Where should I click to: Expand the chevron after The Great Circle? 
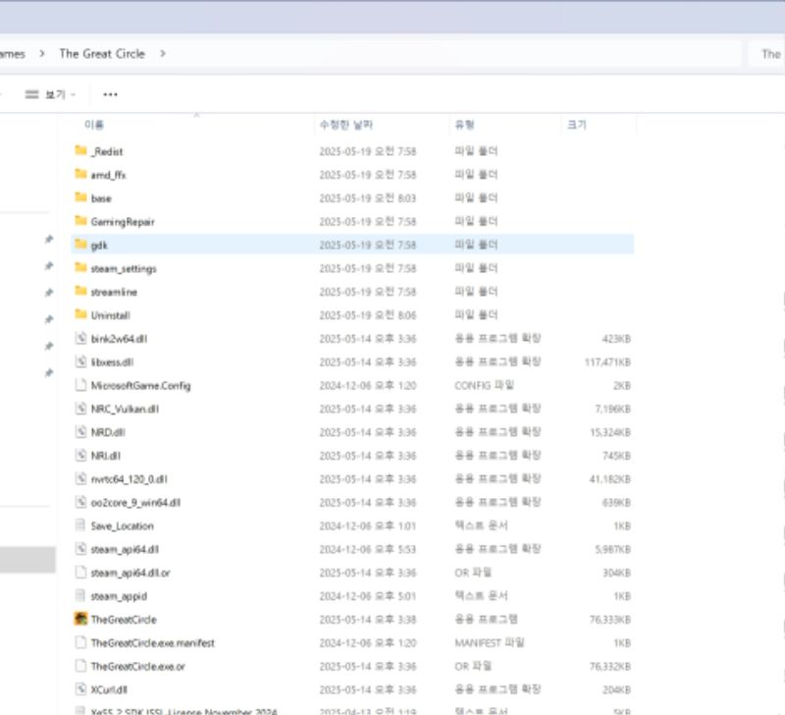coord(163,54)
